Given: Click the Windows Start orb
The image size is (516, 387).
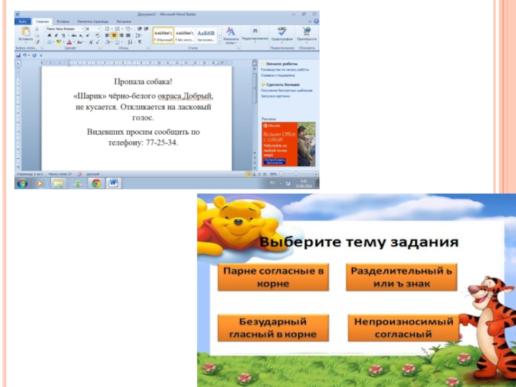Looking at the screenshot, I should click(x=23, y=183).
